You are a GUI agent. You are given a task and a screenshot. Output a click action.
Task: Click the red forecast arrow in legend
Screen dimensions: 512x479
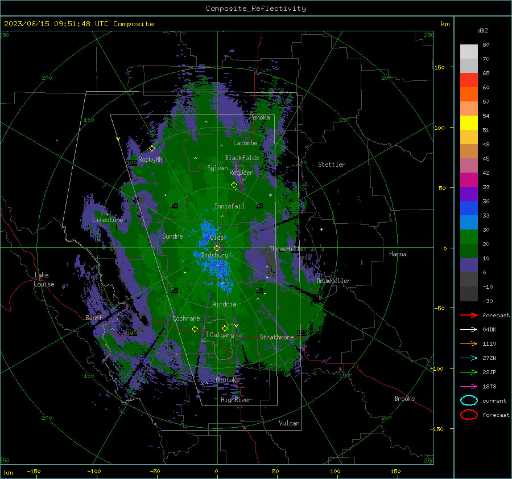tap(469, 315)
